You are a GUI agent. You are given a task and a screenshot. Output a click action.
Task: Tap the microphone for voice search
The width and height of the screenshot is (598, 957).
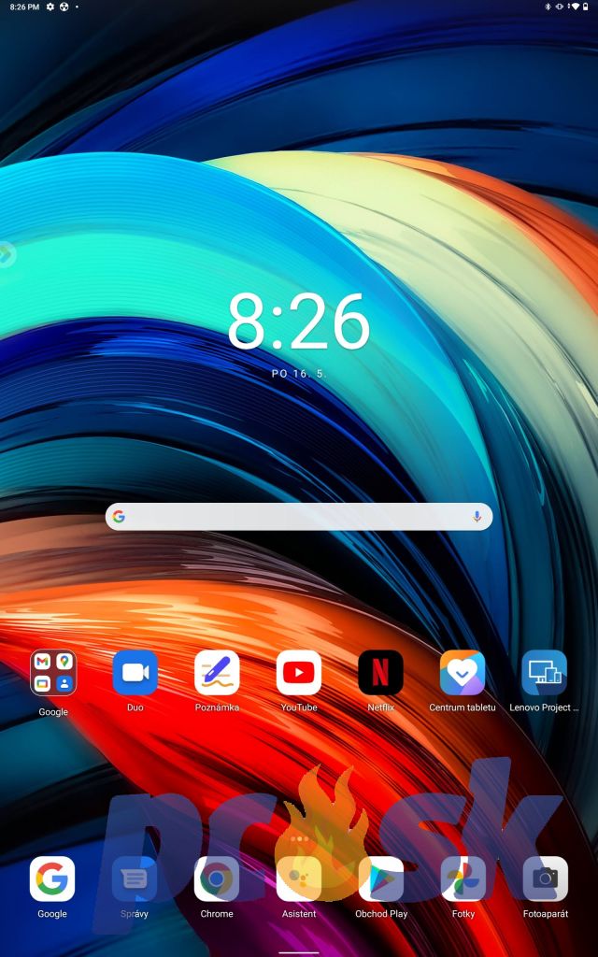[477, 517]
